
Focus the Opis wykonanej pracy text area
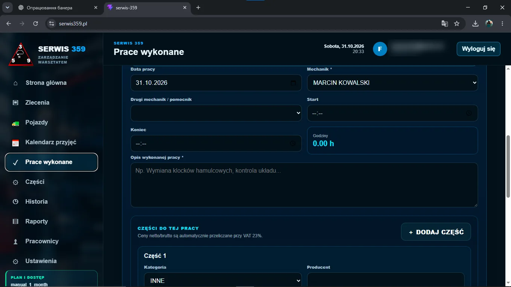304,185
